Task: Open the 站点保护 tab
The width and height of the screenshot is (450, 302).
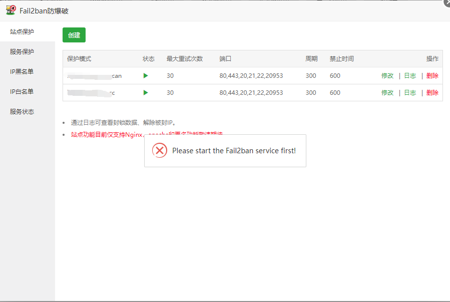Action: 22,31
